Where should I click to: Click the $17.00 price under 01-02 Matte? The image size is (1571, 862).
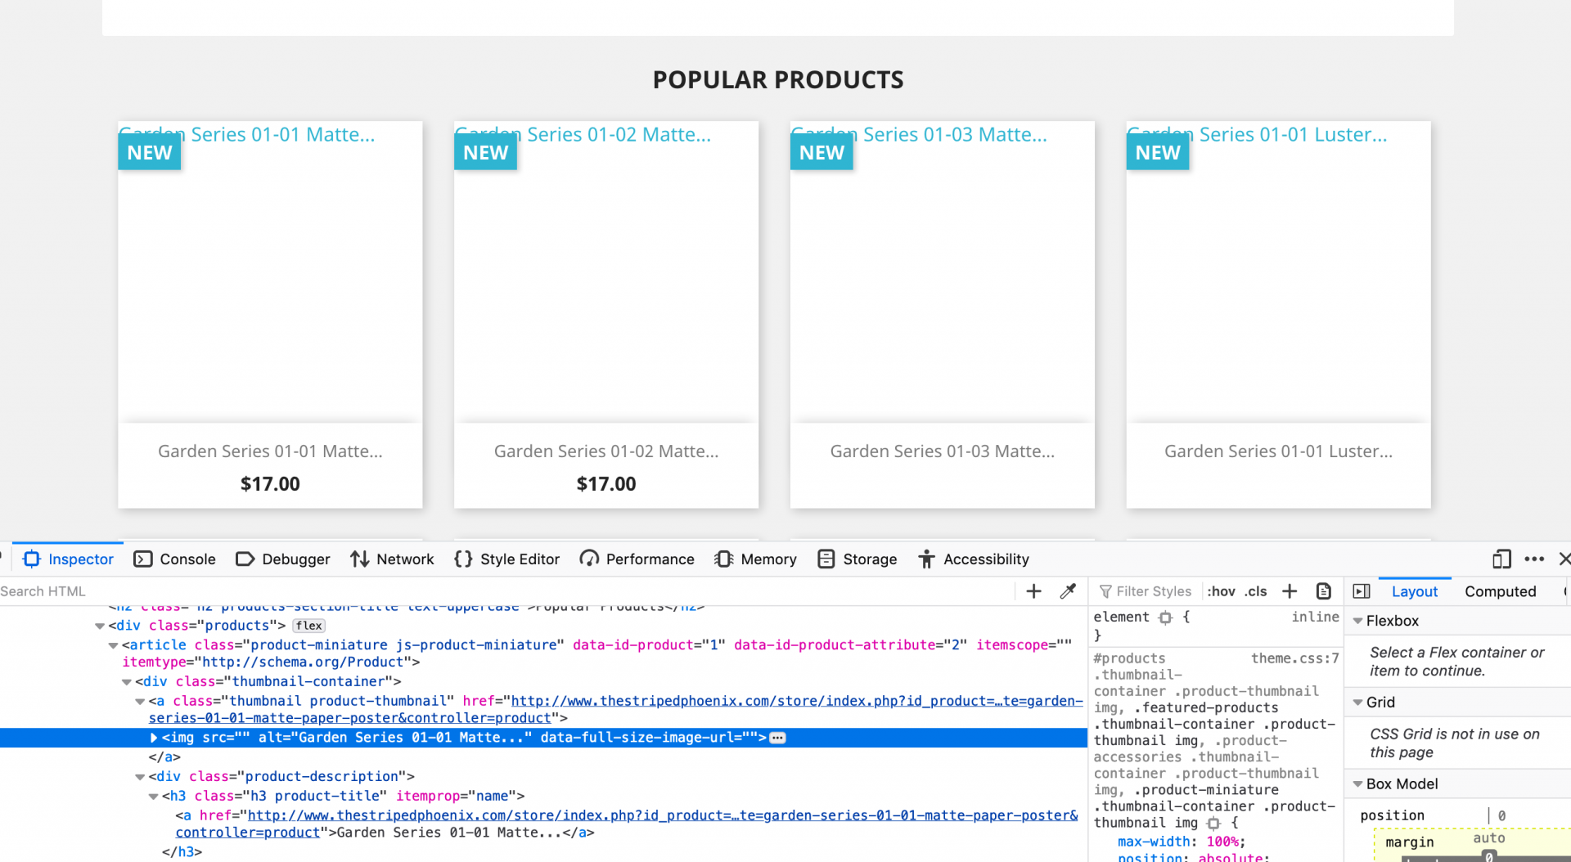click(x=606, y=484)
